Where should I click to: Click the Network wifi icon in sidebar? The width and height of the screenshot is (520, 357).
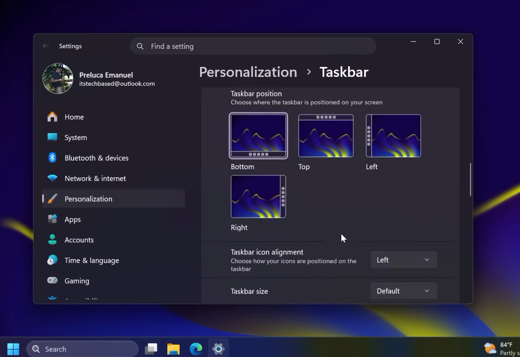point(52,178)
